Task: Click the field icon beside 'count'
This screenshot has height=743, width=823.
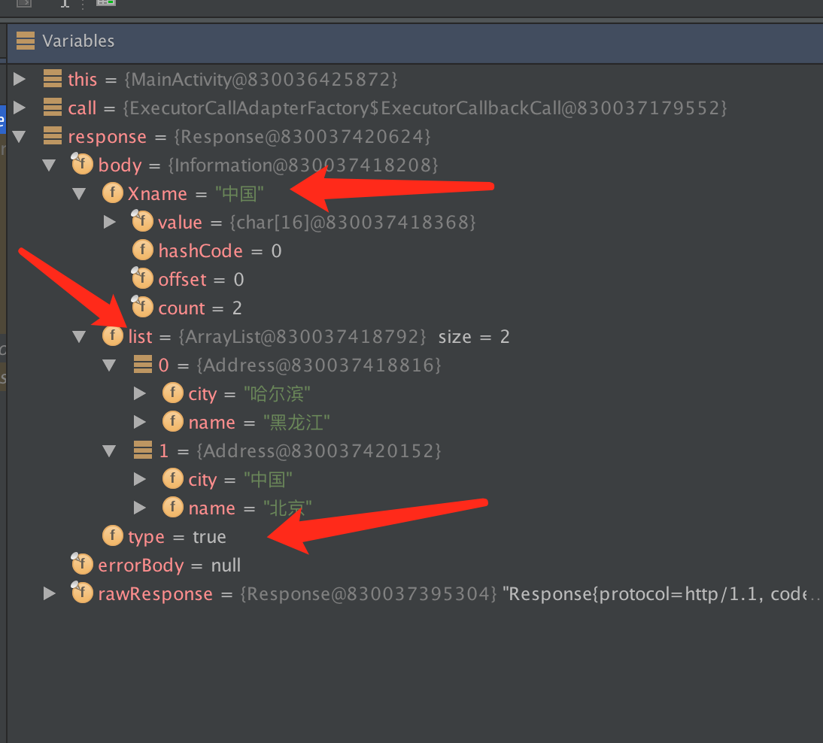Action: [x=142, y=306]
